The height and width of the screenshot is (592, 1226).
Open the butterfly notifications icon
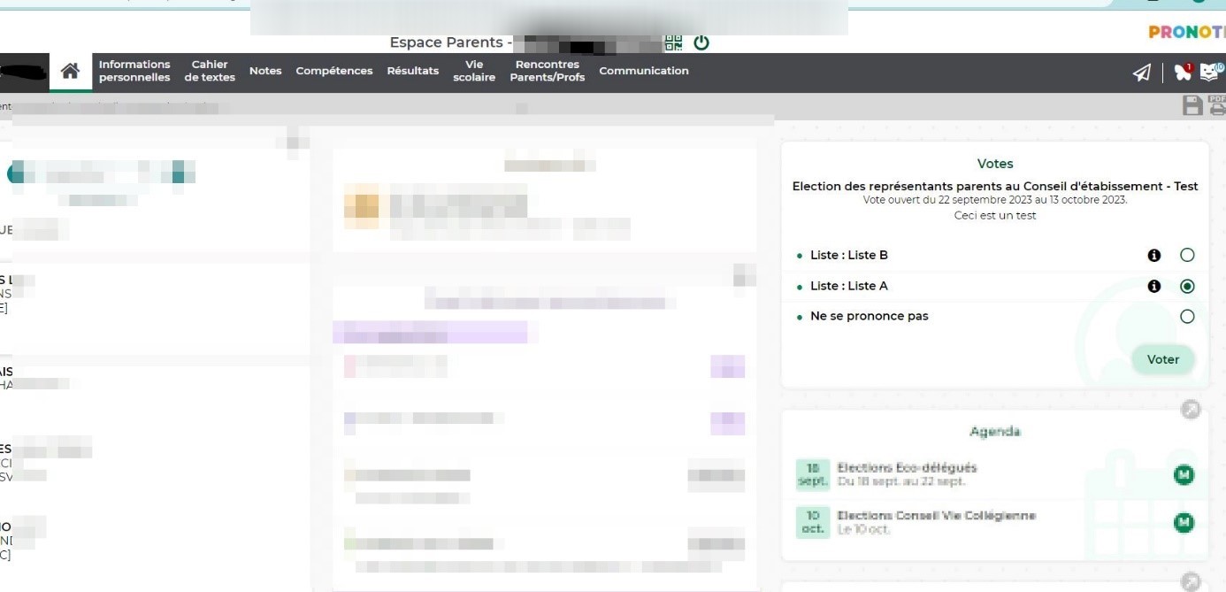coord(1183,72)
